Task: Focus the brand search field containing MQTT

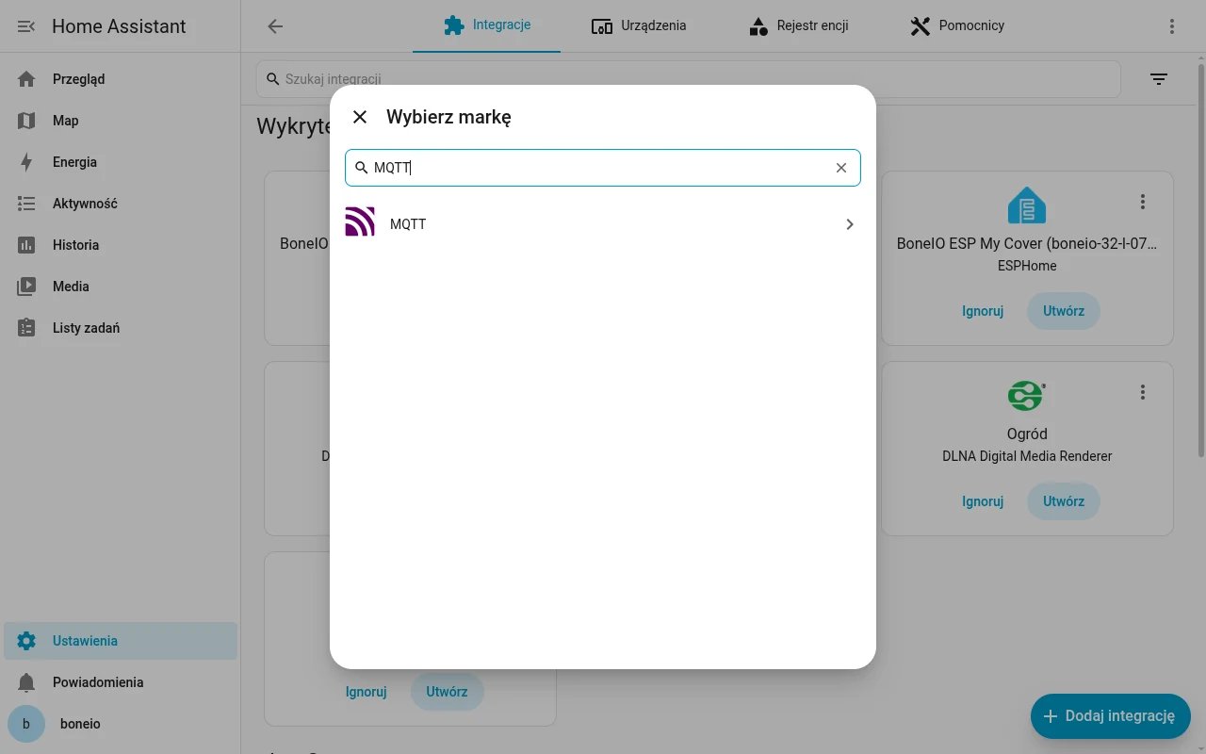Action: (x=603, y=168)
